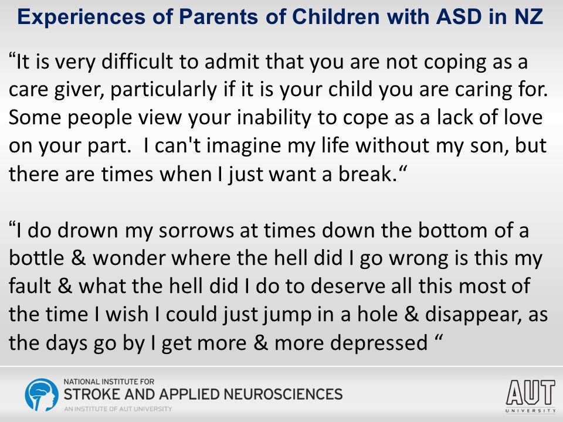Click the small 'UNIVERSITY' text under AUT
Viewport: 563px width, 422px height.
[530, 410]
